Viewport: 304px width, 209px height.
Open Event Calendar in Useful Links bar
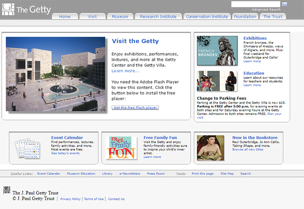(x=49, y=173)
